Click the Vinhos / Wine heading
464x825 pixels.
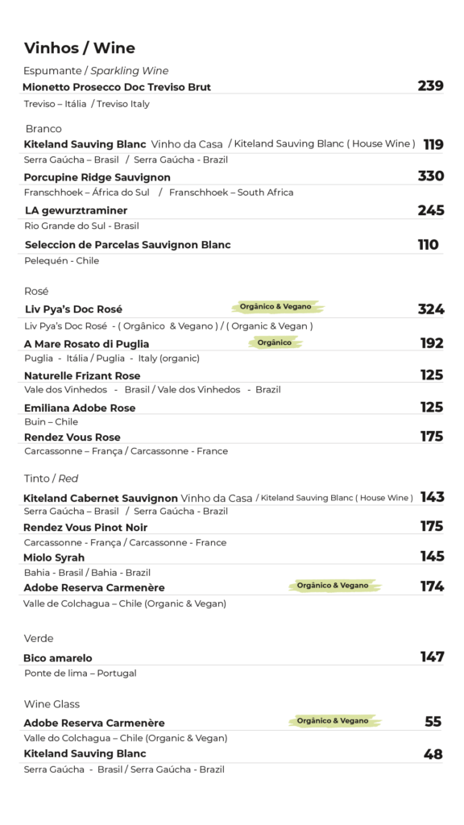coord(80,48)
